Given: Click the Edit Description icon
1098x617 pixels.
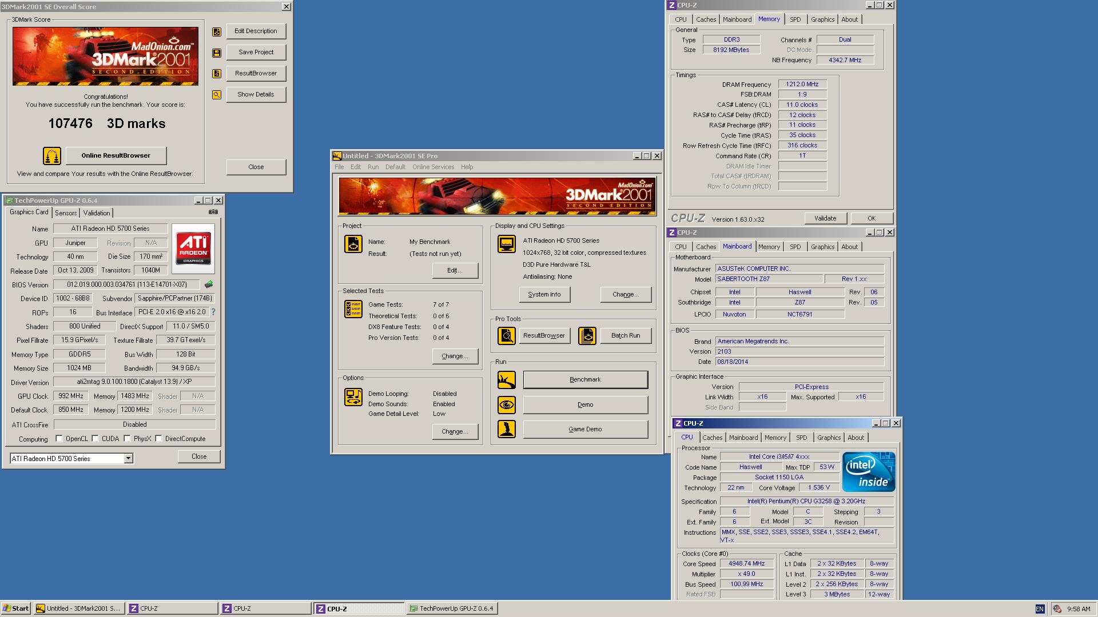Looking at the screenshot, I should tap(217, 32).
